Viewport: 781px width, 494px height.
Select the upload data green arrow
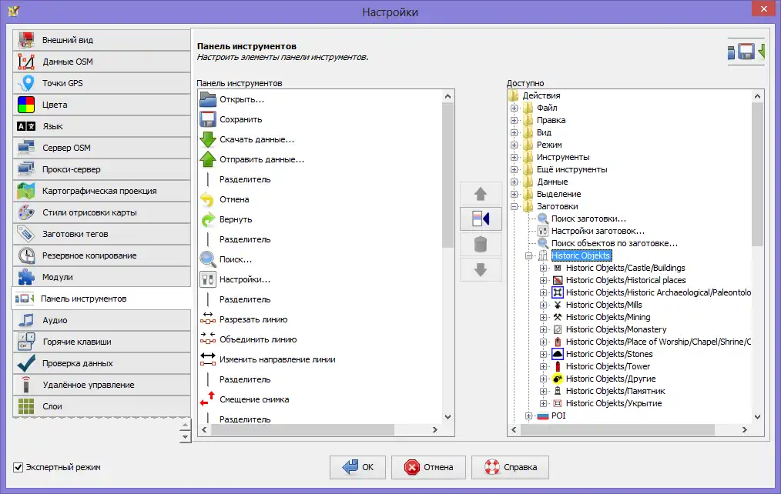208,159
